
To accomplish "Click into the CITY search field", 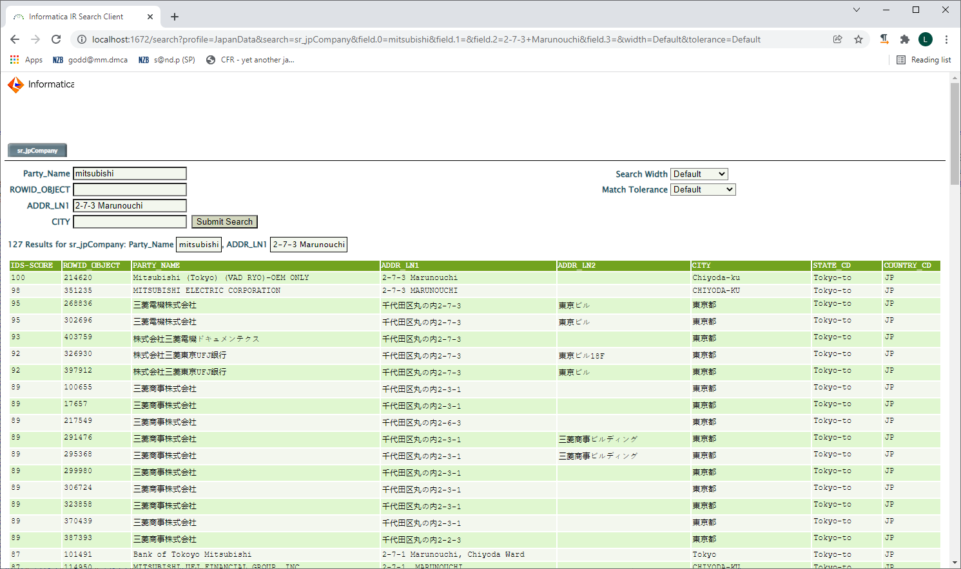I will point(130,221).
